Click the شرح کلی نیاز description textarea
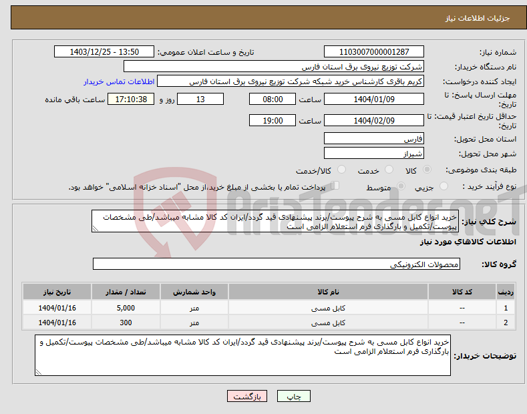This screenshot has width=527, height=414. pyautogui.click(x=275, y=222)
